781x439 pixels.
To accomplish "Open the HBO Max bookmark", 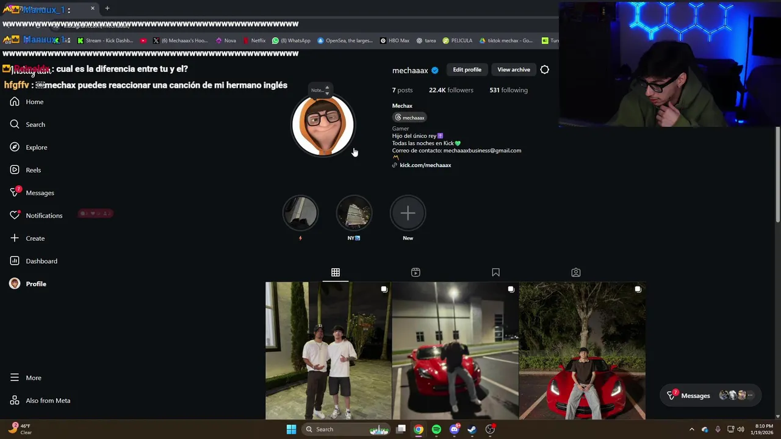I will [395, 41].
